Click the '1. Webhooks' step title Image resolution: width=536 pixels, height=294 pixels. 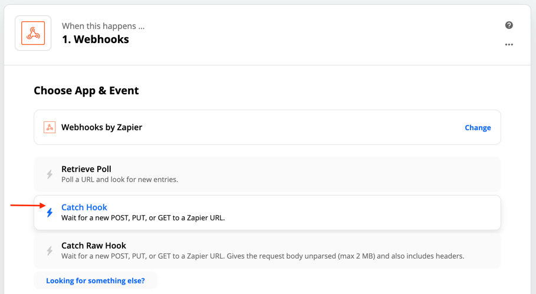96,39
